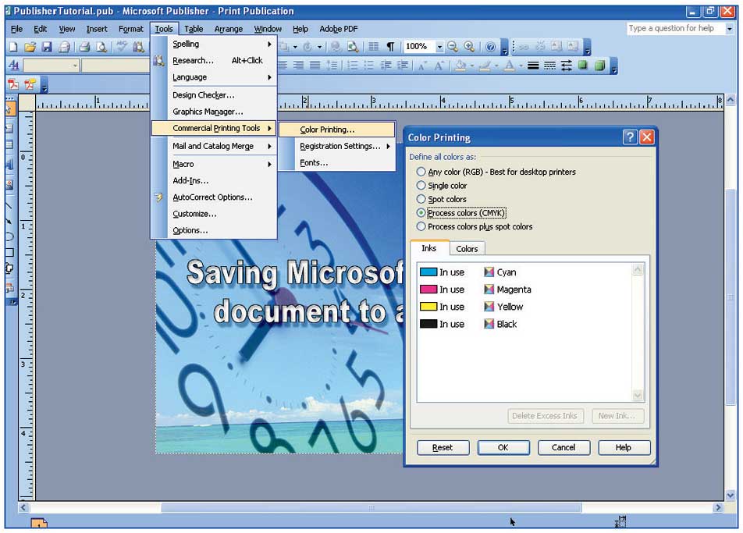The height and width of the screenshot is (533, 743).
Task: Open a file using the folder icon
Action: [30, 46]
